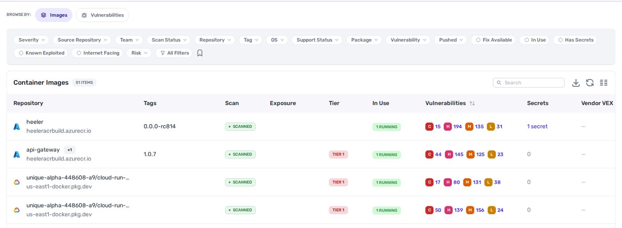Toggle the Fix Available filter
The height and width of the screenshot is (228, 622).
493,40
